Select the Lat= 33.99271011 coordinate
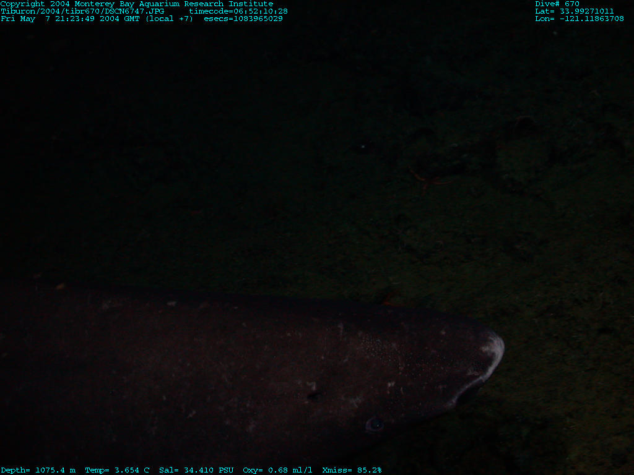Image resolution: width=634 pixels, height=475 pixels. (574, 11)
